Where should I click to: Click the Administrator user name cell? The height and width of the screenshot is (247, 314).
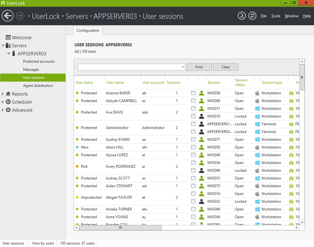click(117, 128)
